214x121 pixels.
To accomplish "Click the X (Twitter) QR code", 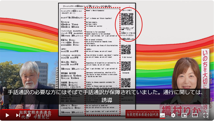I will tap(126, 50).
